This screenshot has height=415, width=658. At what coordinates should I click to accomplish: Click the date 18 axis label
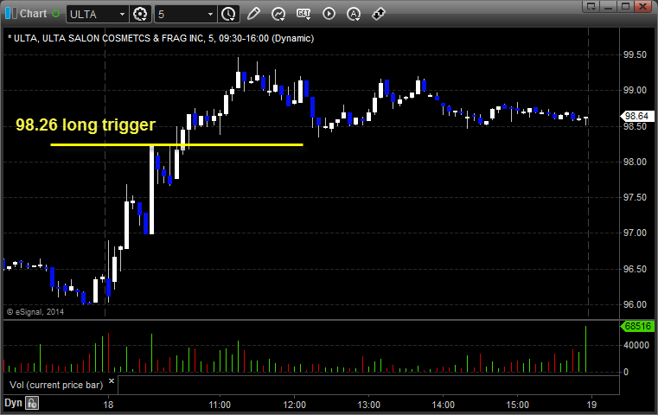tap(108, 405)
